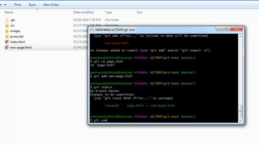Select the css folder icon
Viewport: 259px width, 145px height.
7,25
